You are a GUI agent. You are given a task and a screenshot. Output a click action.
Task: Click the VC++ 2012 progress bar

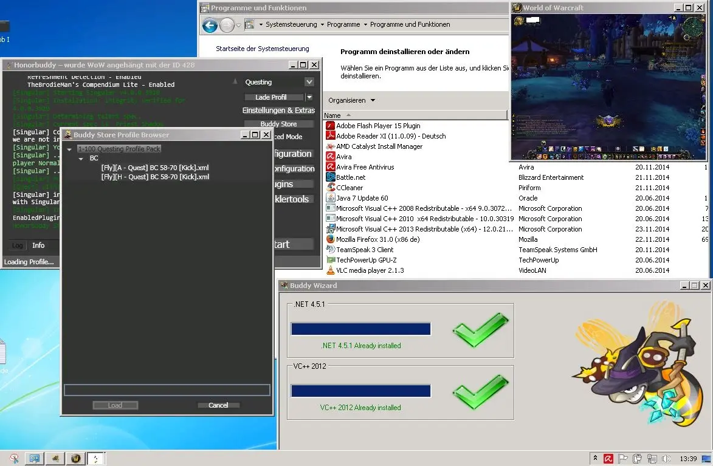361,391
